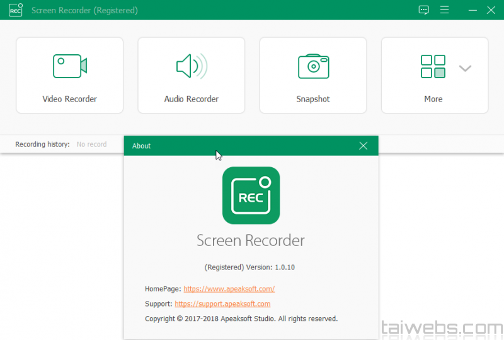Viewport: 504px width, 340px height.
Task: Close the About dialog
Action: tap(363, 146)
